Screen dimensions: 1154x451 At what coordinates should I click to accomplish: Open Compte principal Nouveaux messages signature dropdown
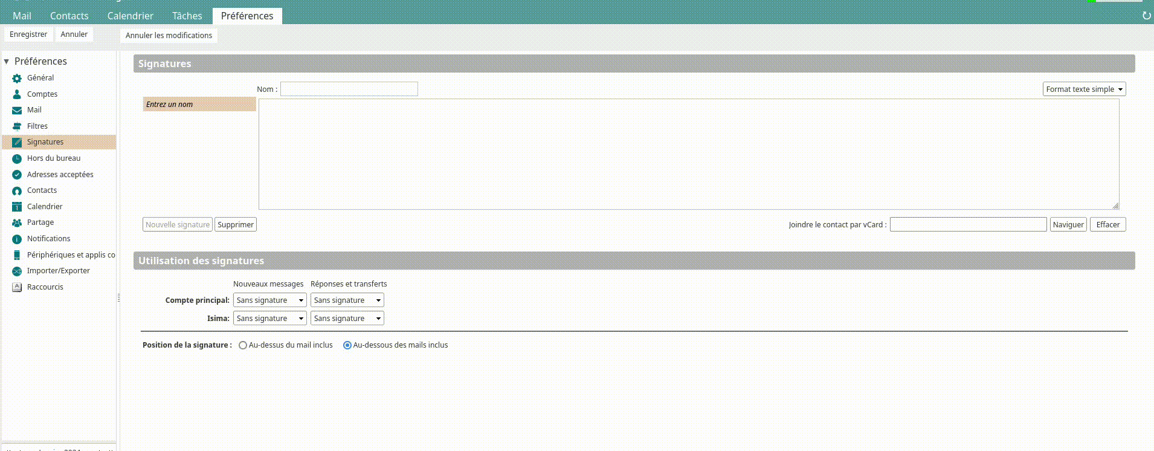(x=269, y=300)
